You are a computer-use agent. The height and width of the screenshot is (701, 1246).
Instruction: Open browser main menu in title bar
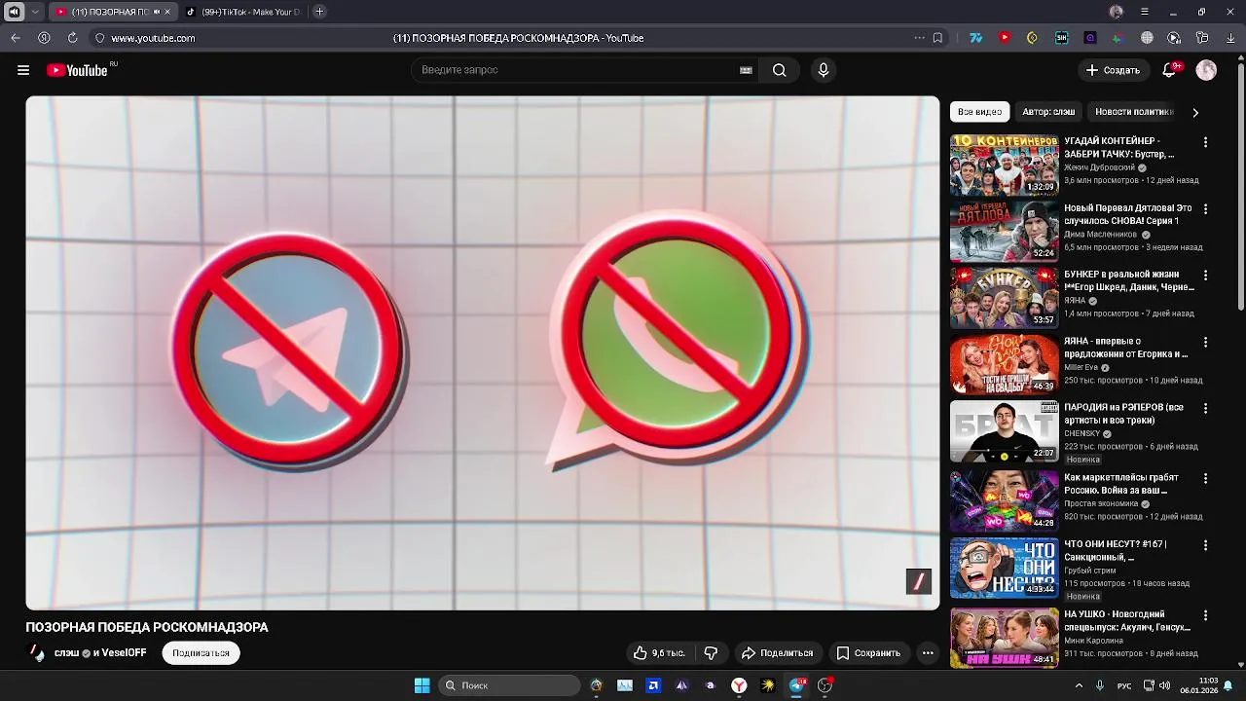[x=1145, y=12]
